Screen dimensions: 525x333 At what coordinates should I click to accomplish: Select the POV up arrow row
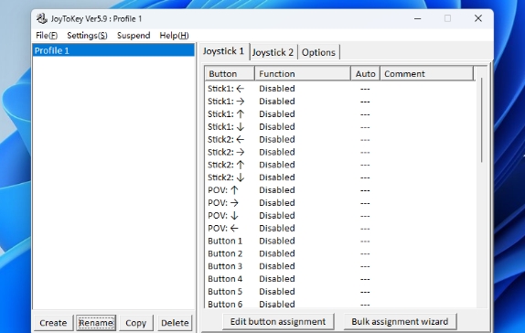pos(340,190)
